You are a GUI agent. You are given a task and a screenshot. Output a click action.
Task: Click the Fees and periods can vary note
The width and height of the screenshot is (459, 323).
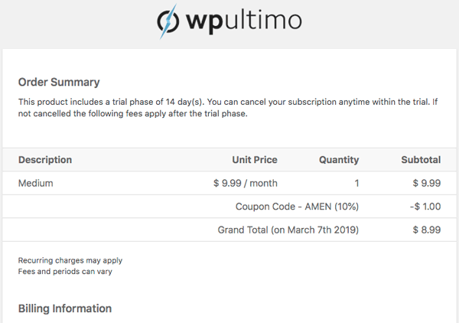click(x=65, y=272)
